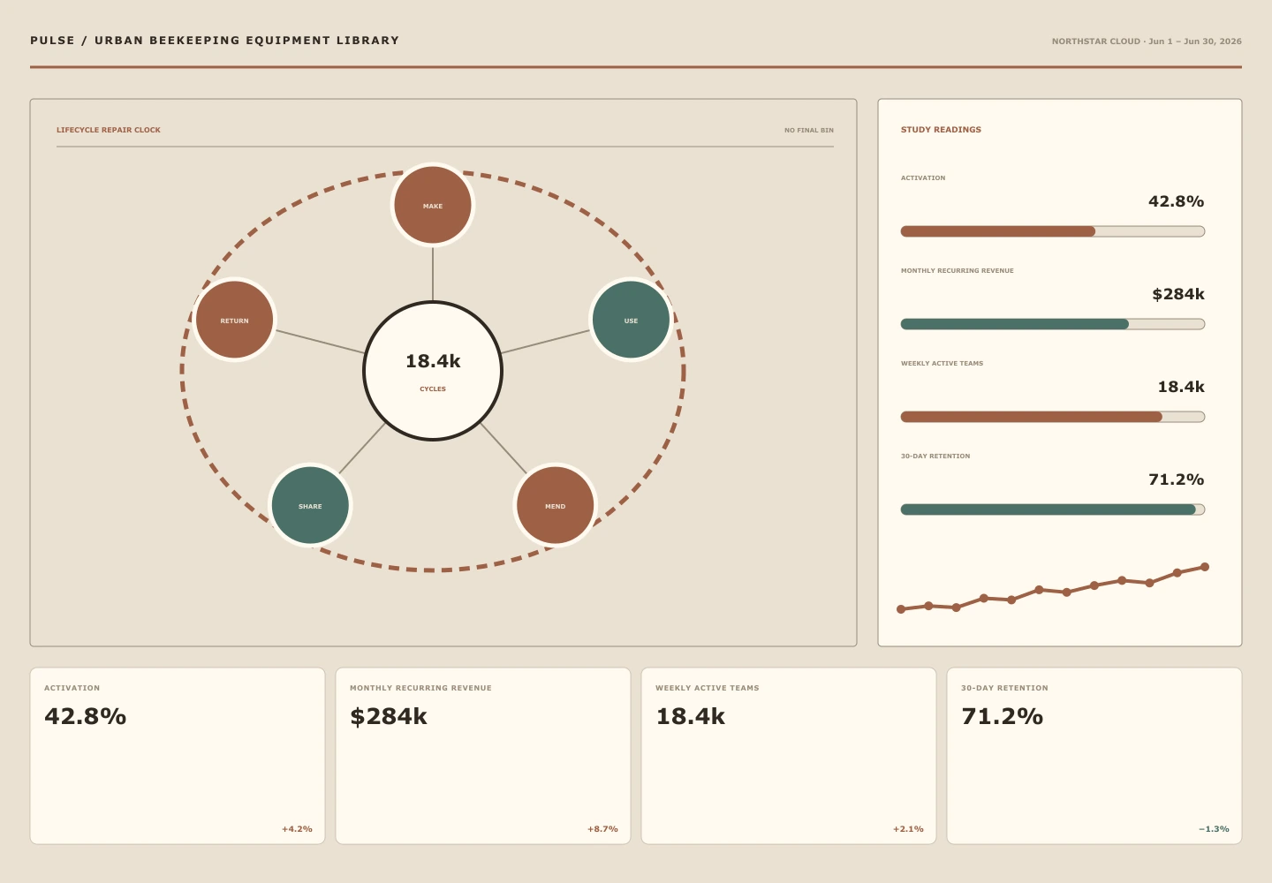Image resolution: width=1272 pixels, height=883 pixels.
Task: Click the Weekly Active Teams progress bar
Action: tap(1053, 417)
